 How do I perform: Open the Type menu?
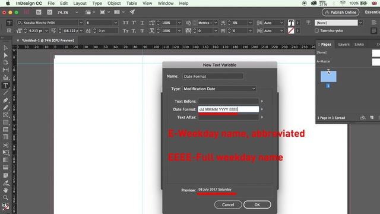(97, 4)
